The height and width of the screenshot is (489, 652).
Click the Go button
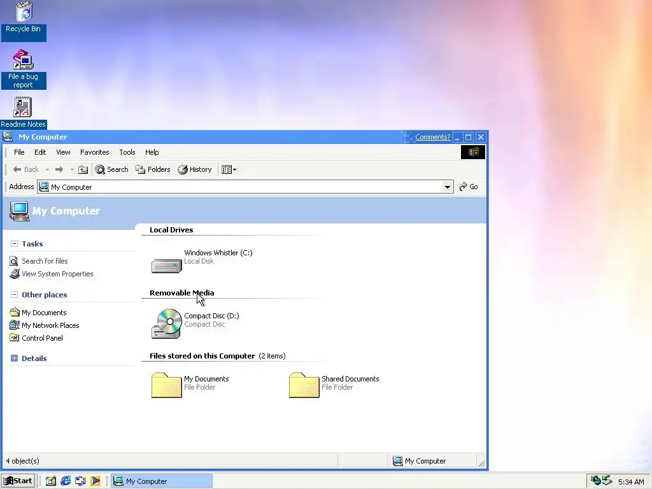pos(469,187)
